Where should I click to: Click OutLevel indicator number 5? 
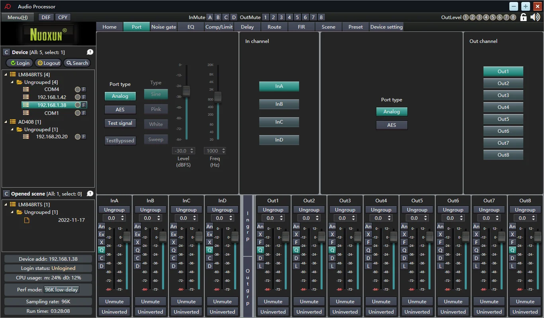[x=493, y=17]
